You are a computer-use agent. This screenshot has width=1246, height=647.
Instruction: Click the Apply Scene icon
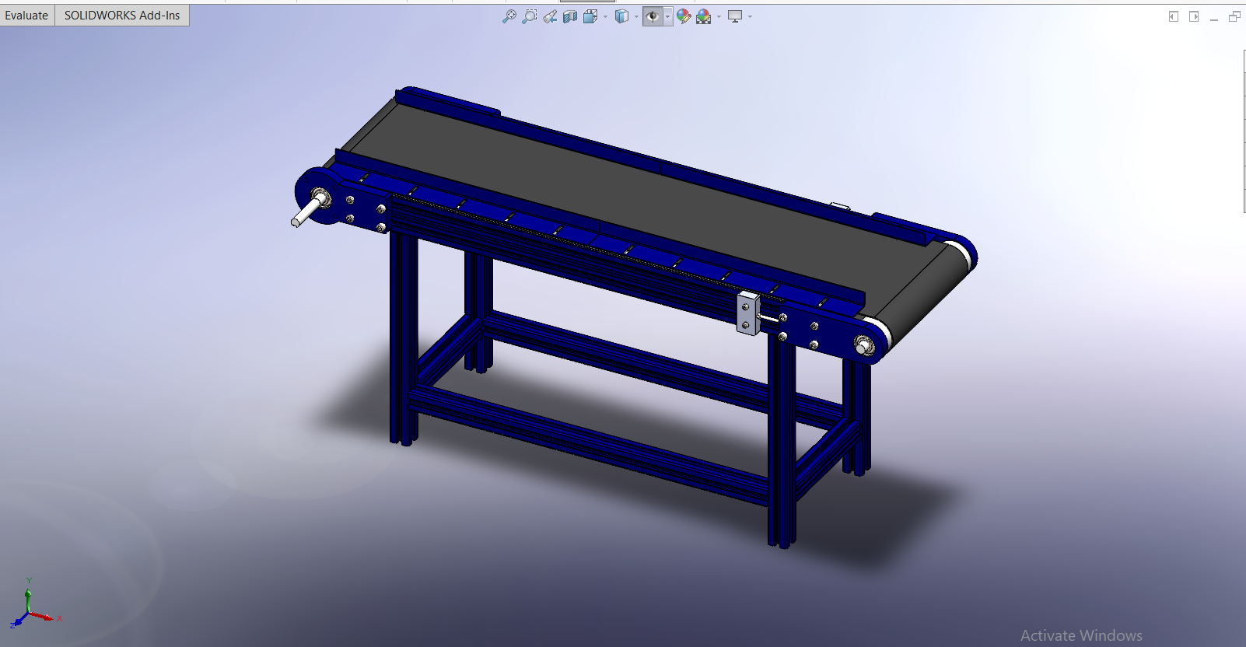coord(704,16)
